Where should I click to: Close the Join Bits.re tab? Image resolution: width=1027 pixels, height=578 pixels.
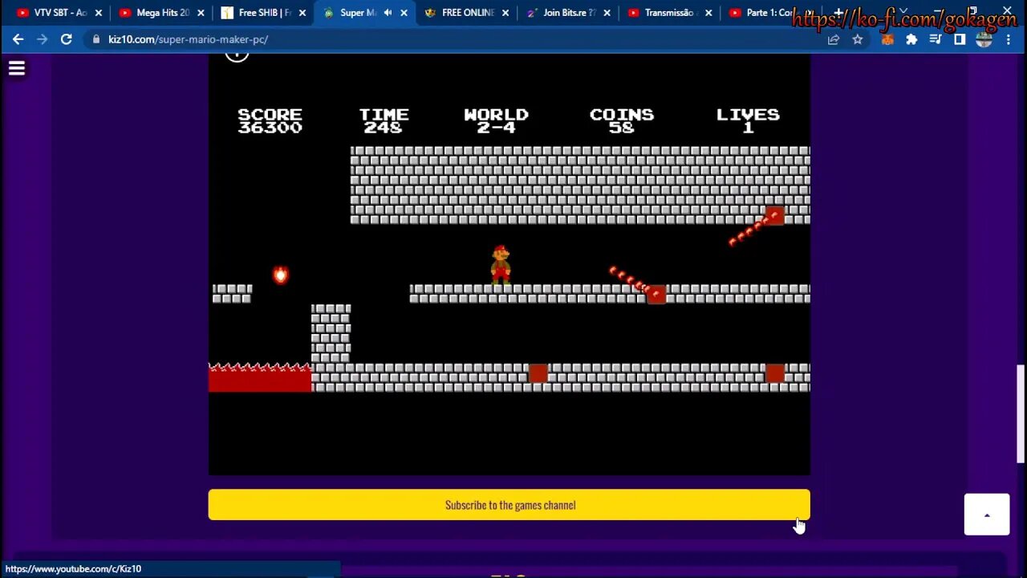pos(607,13)
